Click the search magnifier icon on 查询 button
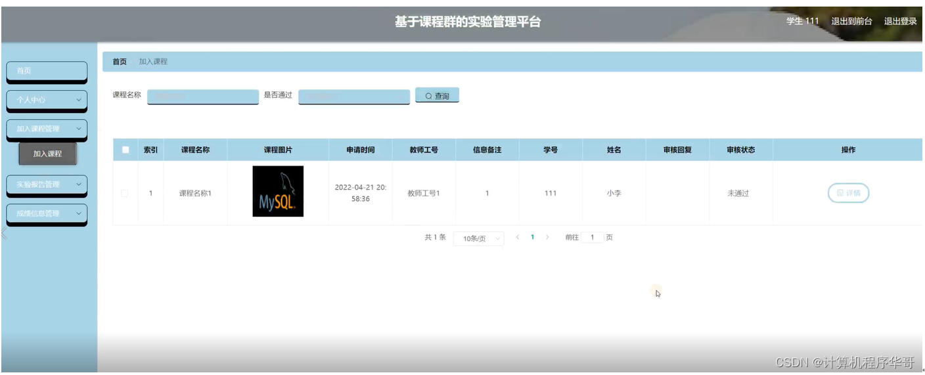The image size is (925, 375). pyautogui.click(x=429, y=96)
